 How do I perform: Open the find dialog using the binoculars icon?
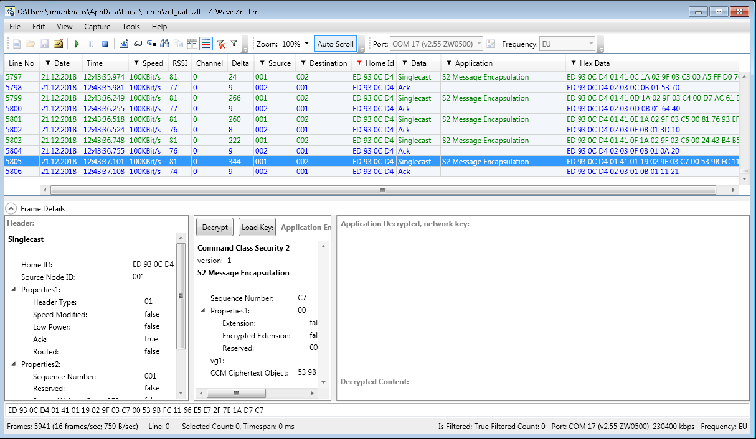pos(164,43)
